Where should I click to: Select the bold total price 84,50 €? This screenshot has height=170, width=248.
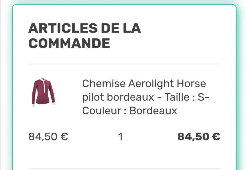click(x=198, y=137)
